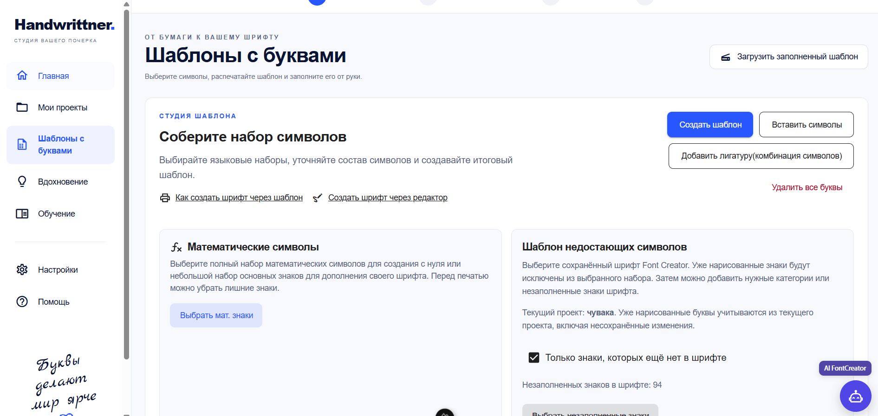Click the Шаблон недостающих символов heading
Viewport: 878px width, 416px height.
click(x=604, y=247)
